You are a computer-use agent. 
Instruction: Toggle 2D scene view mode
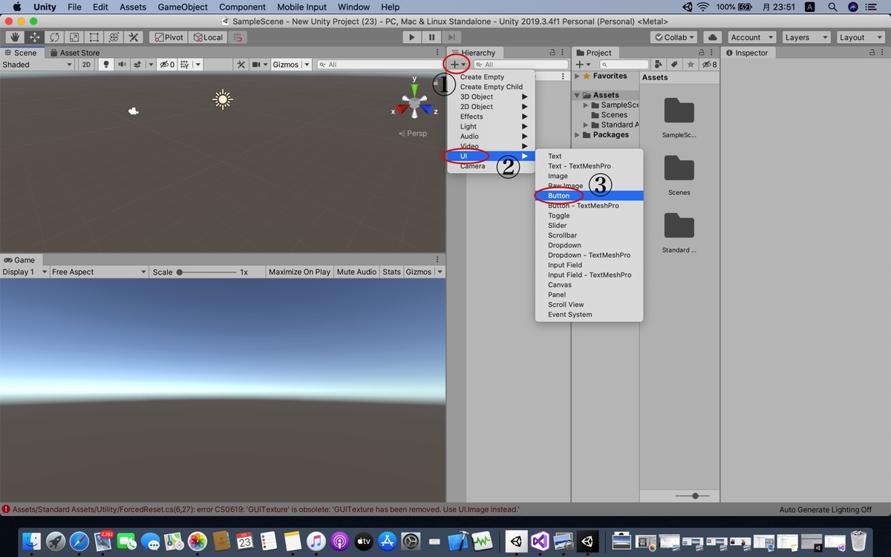pos(86,65)
